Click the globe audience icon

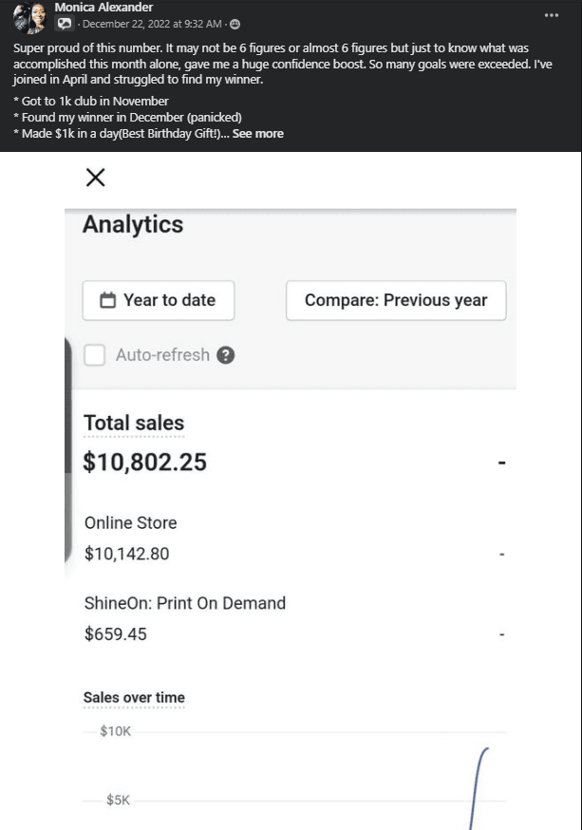click(235, 24)
